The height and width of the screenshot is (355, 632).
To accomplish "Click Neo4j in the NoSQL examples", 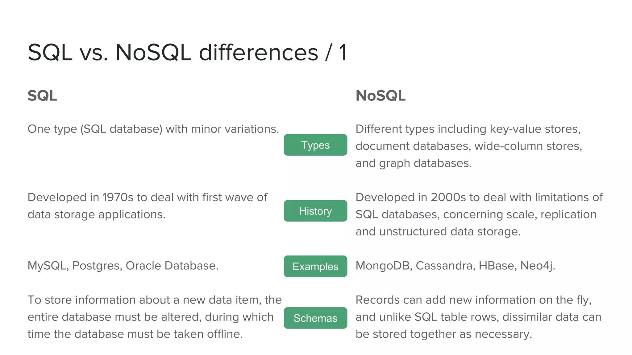I will [538, 266].
